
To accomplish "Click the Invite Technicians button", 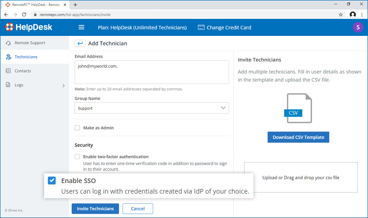I will tap(95, 209).
